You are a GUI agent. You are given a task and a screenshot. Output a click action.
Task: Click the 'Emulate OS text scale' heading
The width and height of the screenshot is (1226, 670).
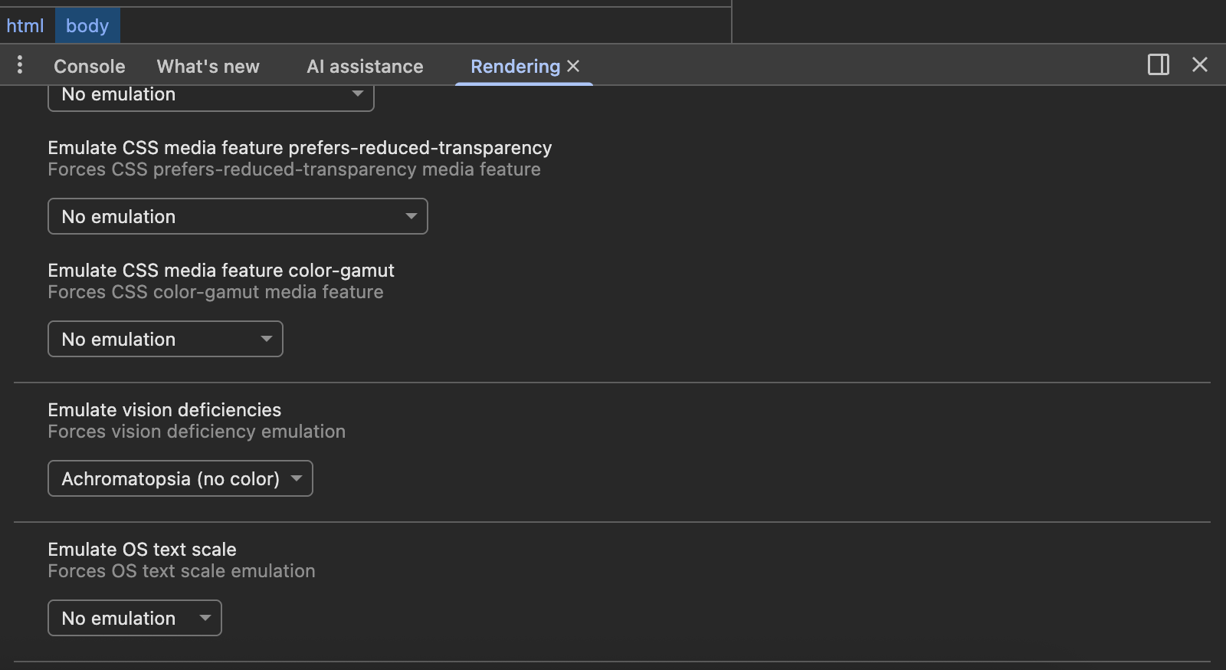142,550
